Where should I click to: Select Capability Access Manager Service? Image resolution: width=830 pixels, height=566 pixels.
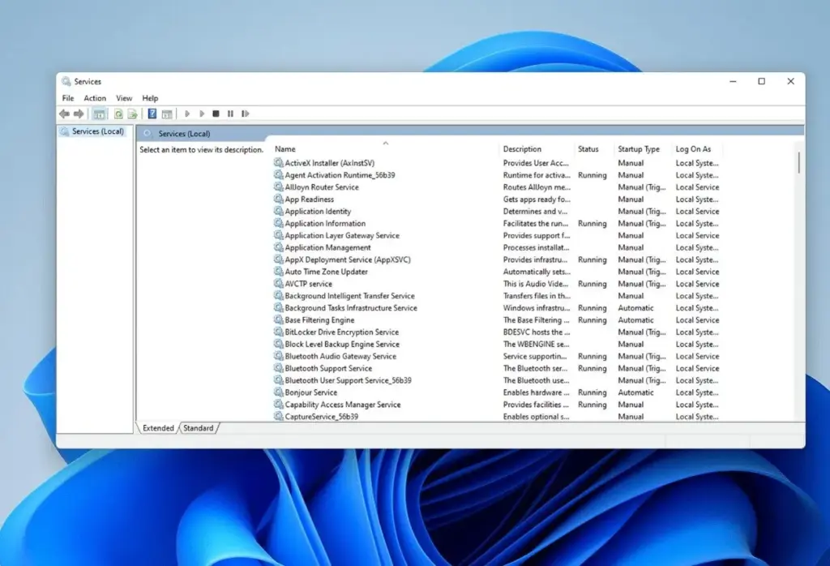tap(343, 405)
